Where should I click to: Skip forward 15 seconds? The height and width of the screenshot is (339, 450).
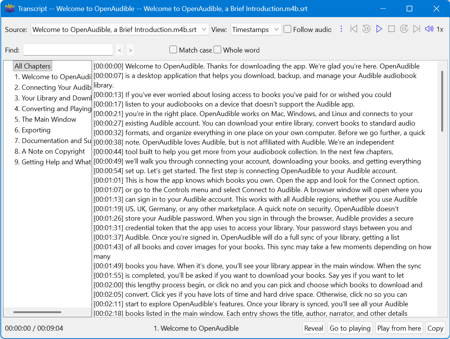(404, 29)
